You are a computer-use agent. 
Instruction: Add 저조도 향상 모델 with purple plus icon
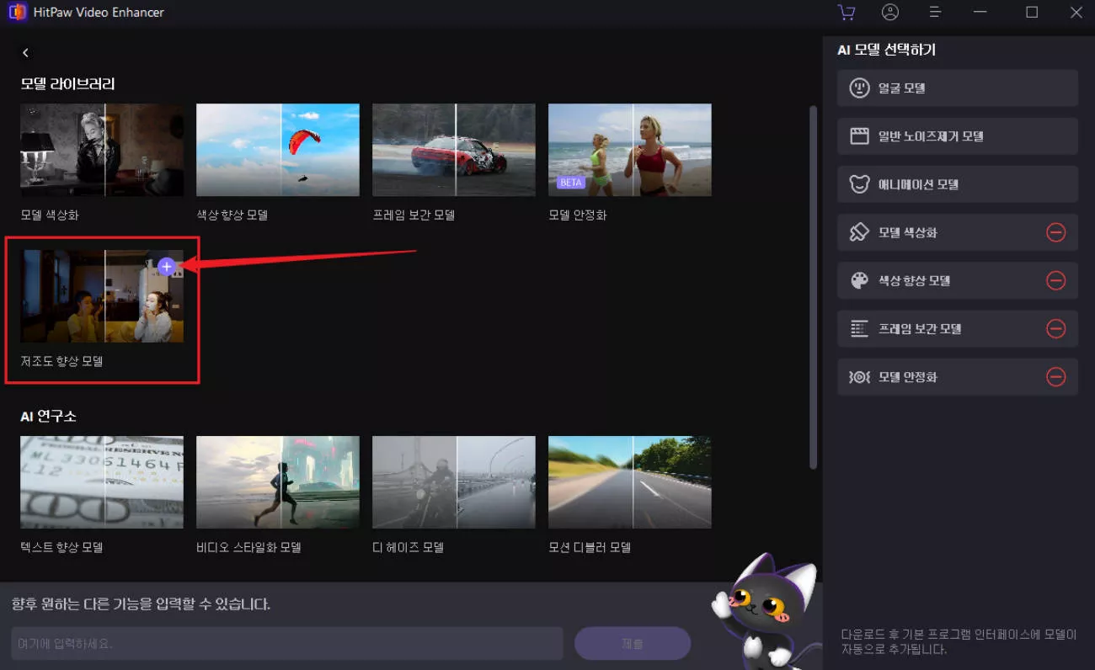[167, 267]
